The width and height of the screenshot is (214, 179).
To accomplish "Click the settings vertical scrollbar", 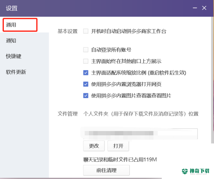I will [212, 80].
